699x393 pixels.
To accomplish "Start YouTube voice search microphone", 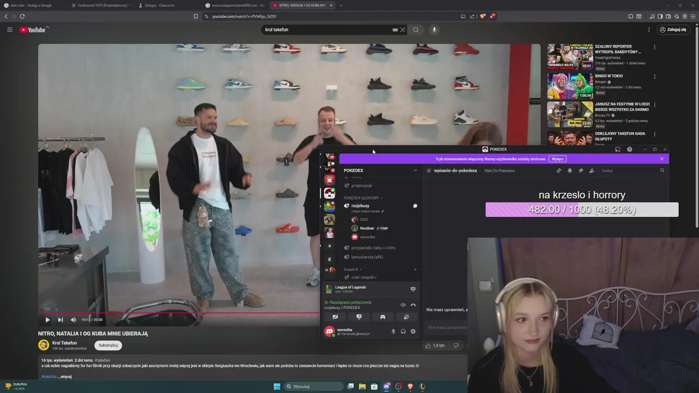I will [434, 29].
